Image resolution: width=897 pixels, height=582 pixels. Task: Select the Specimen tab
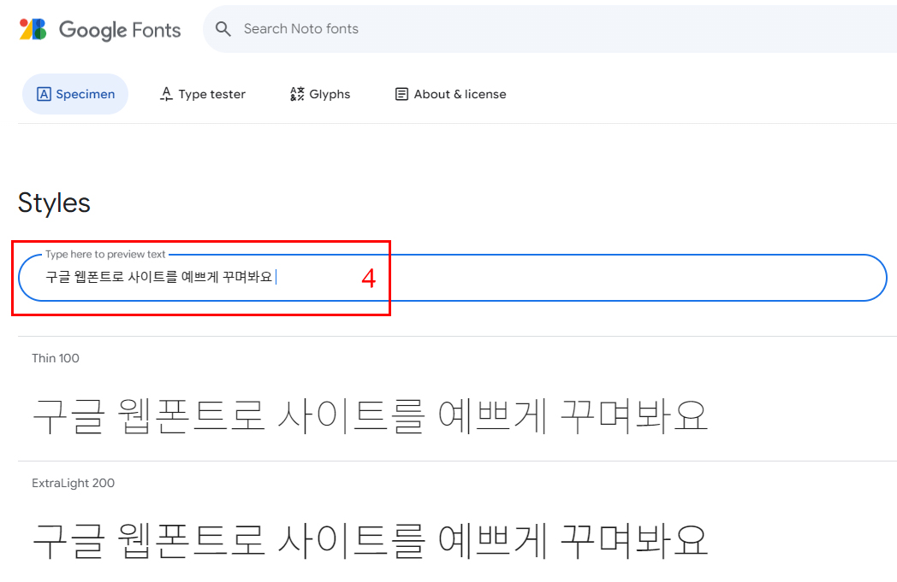[x=75, y=94]
